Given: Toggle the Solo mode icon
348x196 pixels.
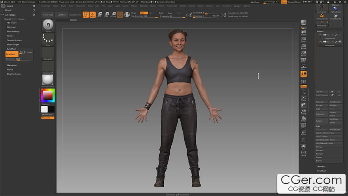Looking at the screenshot, I should click(x=303, y=147).
